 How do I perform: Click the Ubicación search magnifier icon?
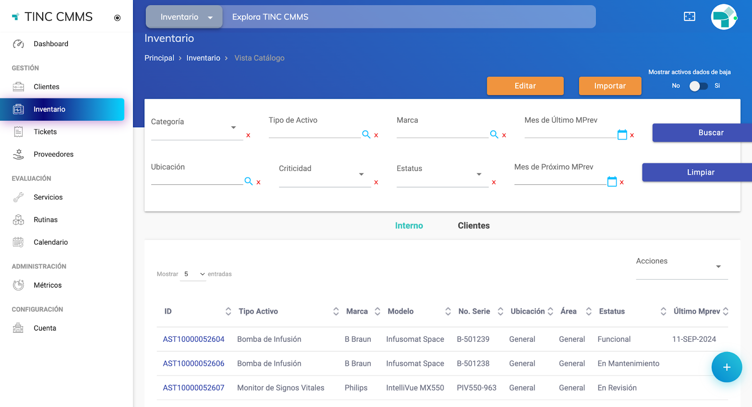[249, 181]
